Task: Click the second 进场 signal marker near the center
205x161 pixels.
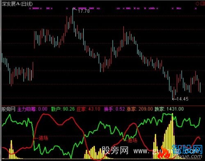Action: tap(132, 140)
